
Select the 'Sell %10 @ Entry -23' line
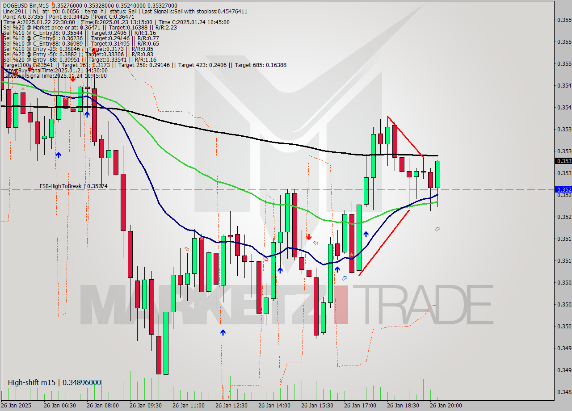click(78, 49)
